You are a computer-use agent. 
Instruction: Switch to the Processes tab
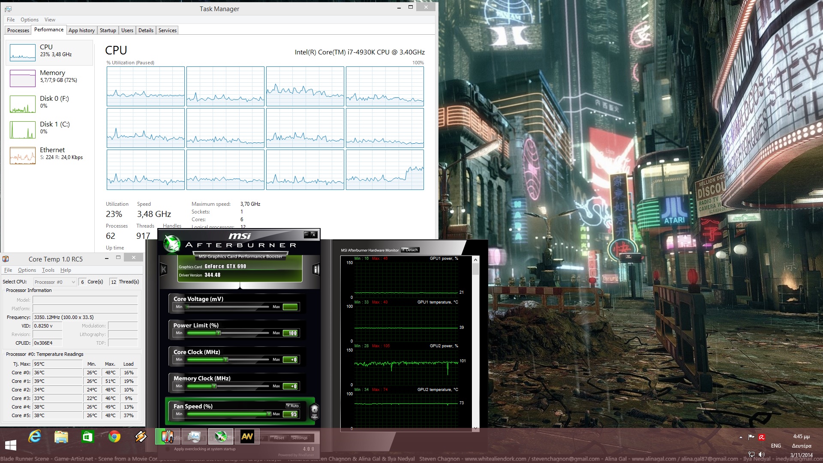coord(18,30)
